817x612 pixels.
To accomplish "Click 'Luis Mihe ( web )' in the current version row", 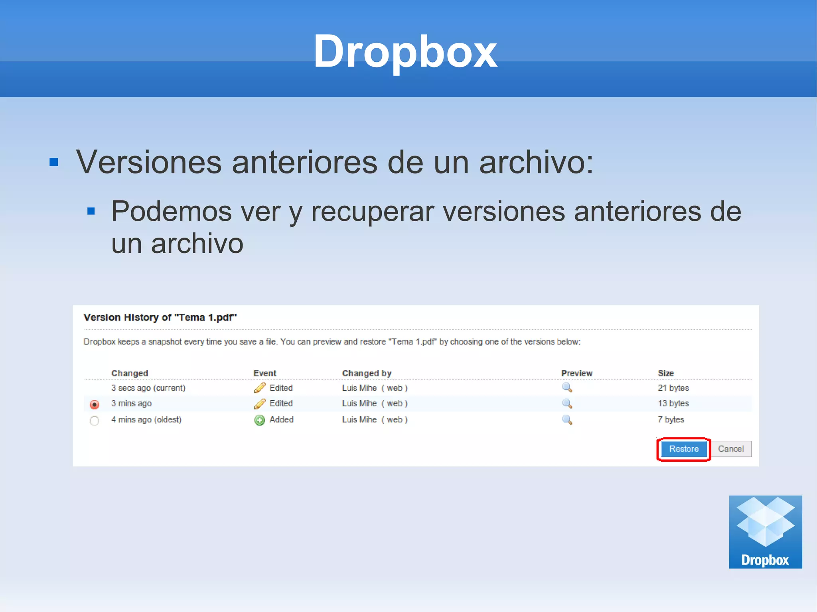I will coord(375,388).
